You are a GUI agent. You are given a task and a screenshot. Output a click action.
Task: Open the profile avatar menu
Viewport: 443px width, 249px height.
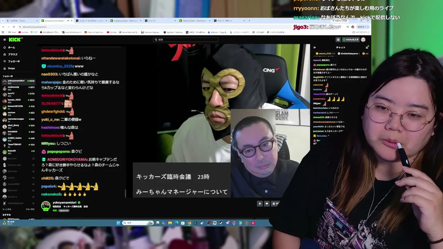[363, 40]
